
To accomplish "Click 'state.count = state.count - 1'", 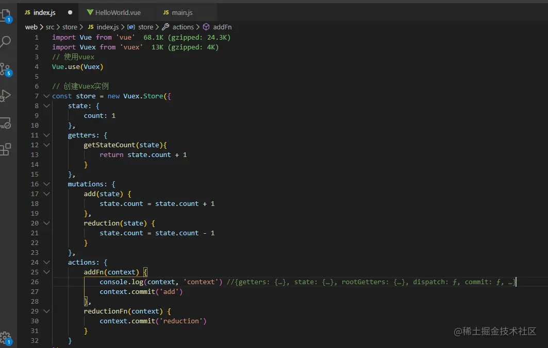I will 157,233.
